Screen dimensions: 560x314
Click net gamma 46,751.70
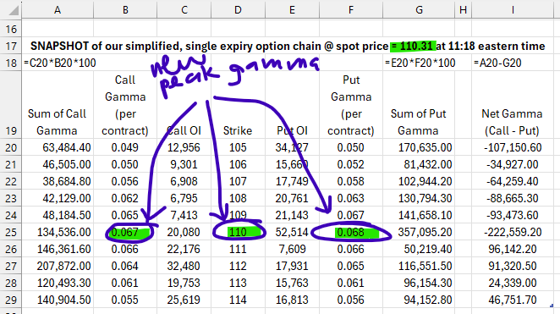click(513, 300)
